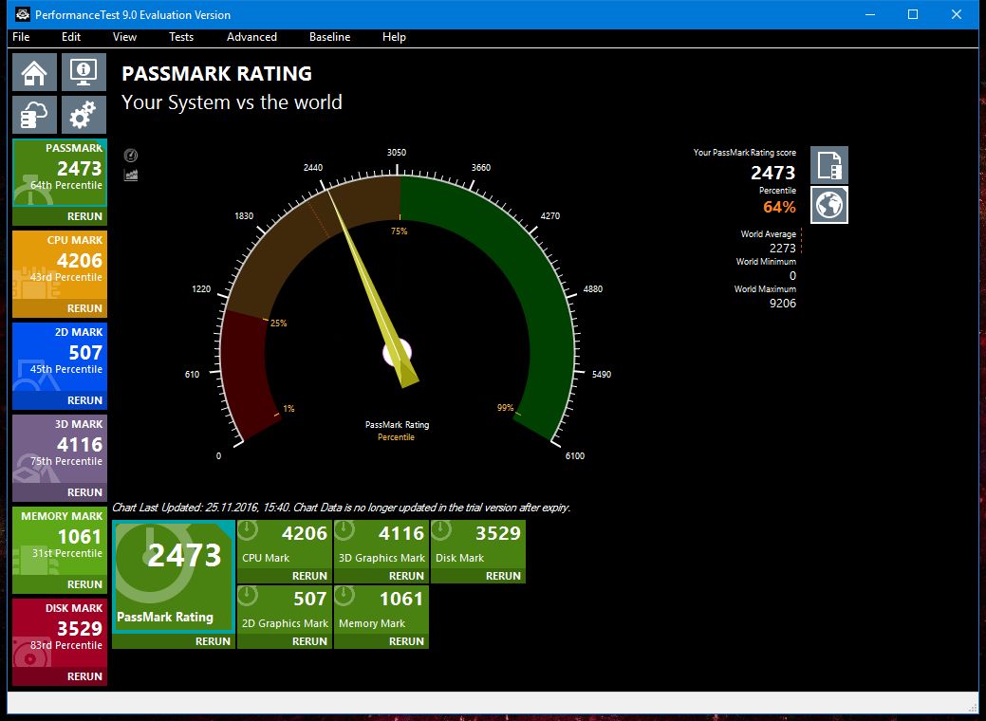Click the save results document icon
Screen dimensions: 986x721
click(828, 165)
